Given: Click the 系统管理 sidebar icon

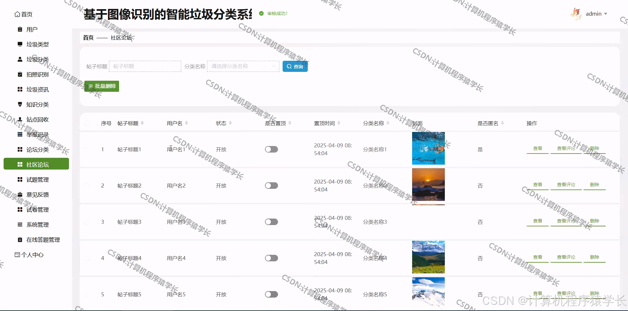Looking at the screenshot, I should (20, 225).
